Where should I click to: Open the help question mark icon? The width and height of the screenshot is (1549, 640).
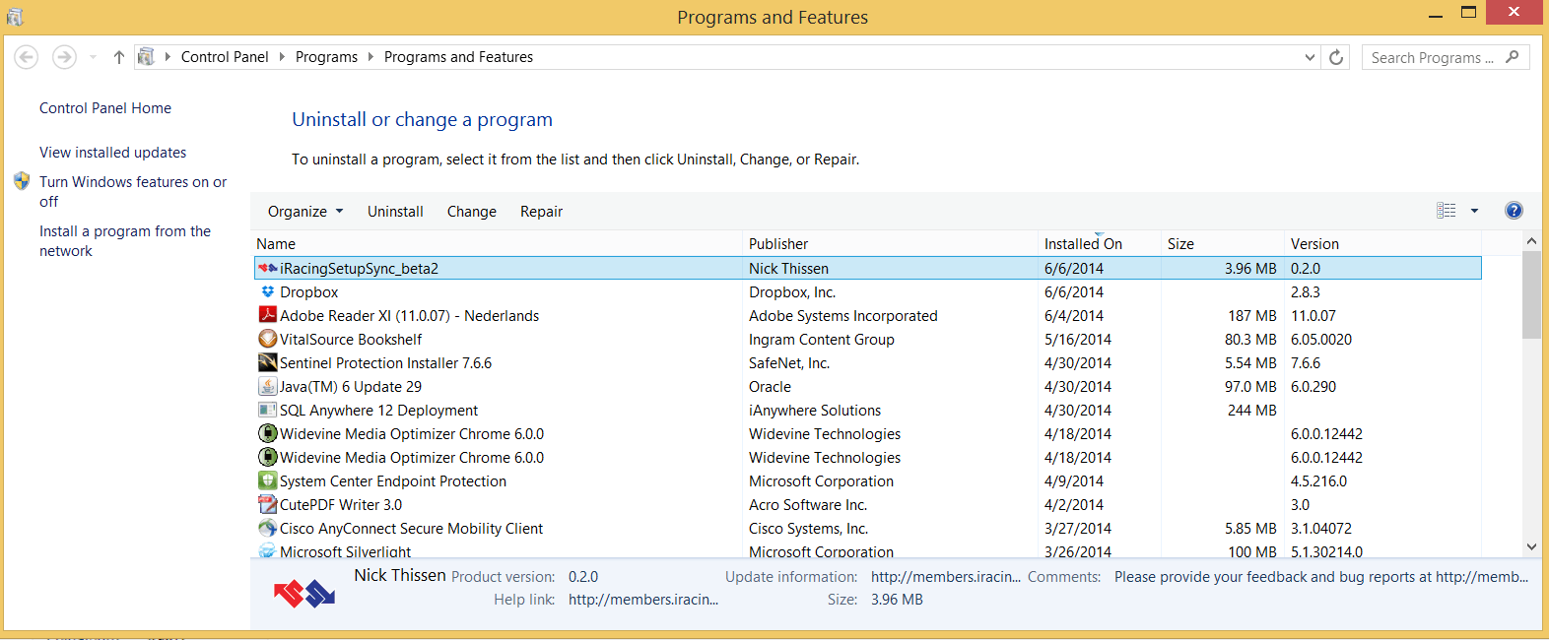1514,211
